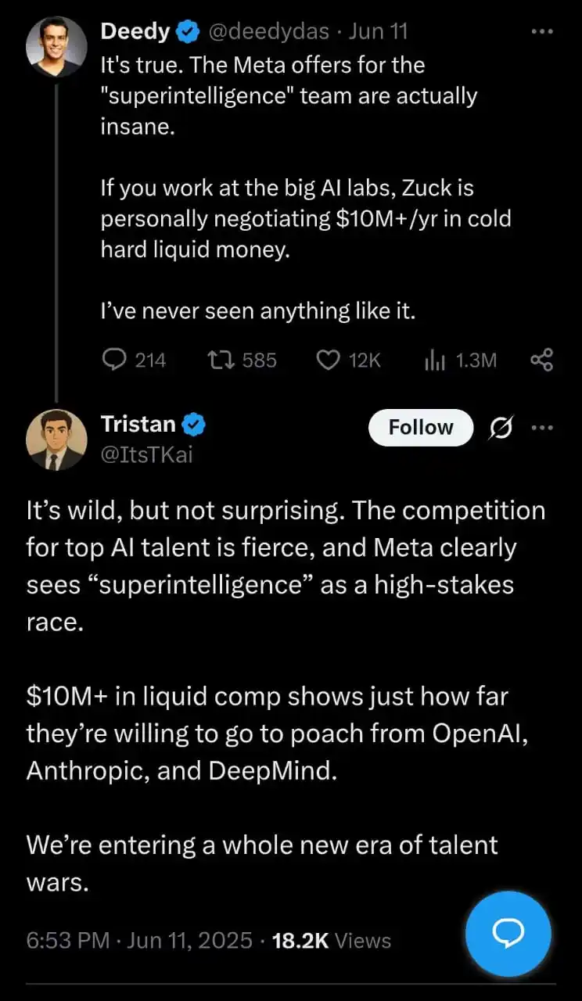Expand the three-dot menu on Tristan's tweet
Screen dimensions: 582x1001
(x=544, y=428)
